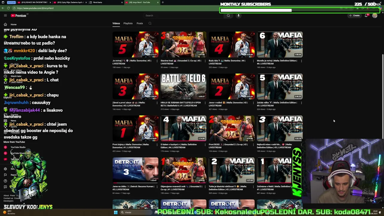The height and width of the screenshot is (216, 384).
Task: Click the browser address bar URL
Action: (x=35, y=8)
